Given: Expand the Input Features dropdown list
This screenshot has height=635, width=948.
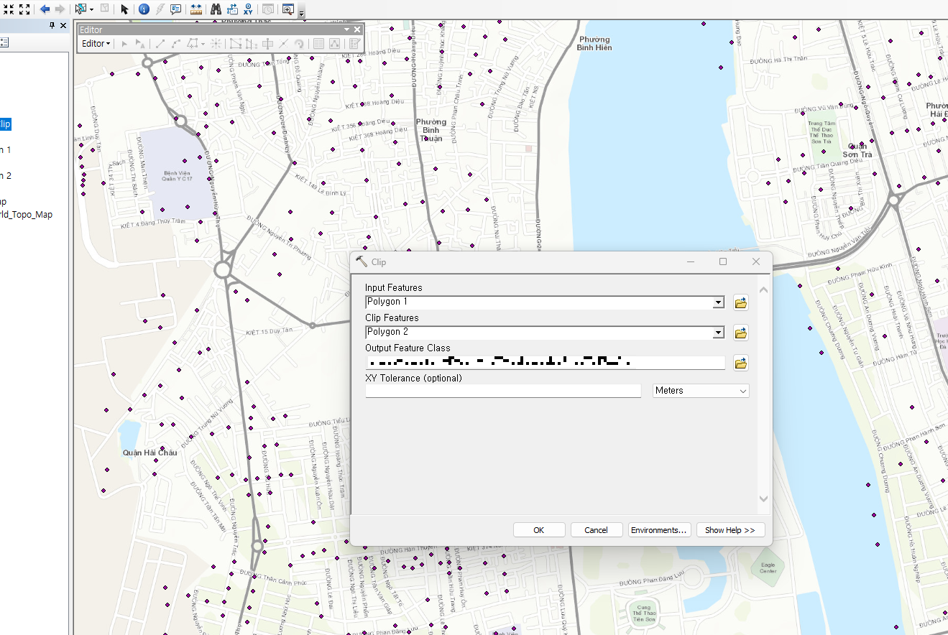Looking at the screenshot, I should click(x=718, y=303).
